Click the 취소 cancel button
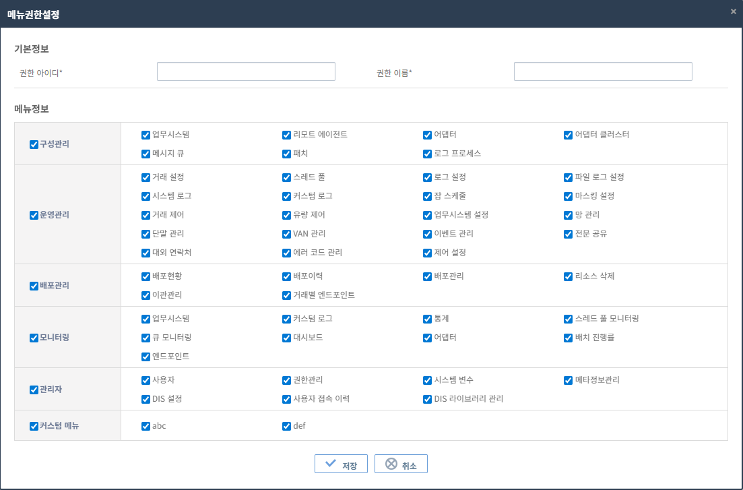This screenshot has height=490, width=743. click(x=401, y=464)
